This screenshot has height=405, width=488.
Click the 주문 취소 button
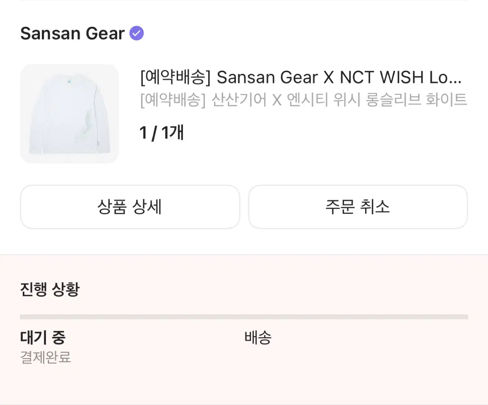[x=358, y=207]
